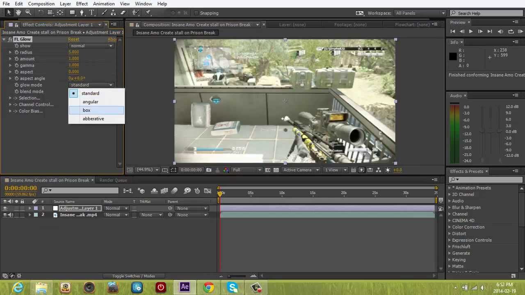Toggle the gamma stopwatch keyframing
The image size is (525, 295).
coord(16,66)
